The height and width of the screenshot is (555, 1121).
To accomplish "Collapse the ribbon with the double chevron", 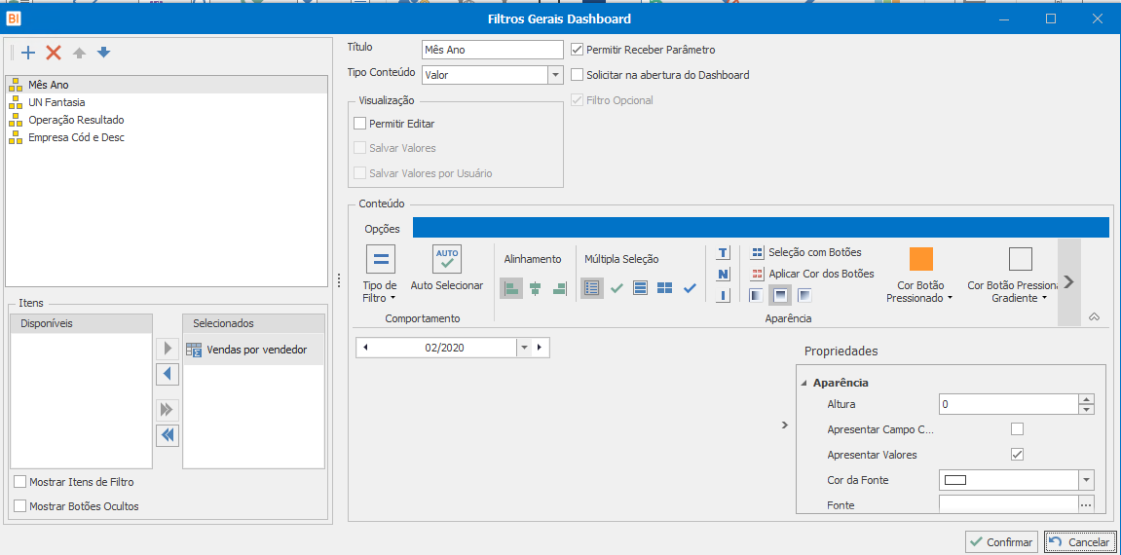I will pyautogui.click(x=1094, y=317).
